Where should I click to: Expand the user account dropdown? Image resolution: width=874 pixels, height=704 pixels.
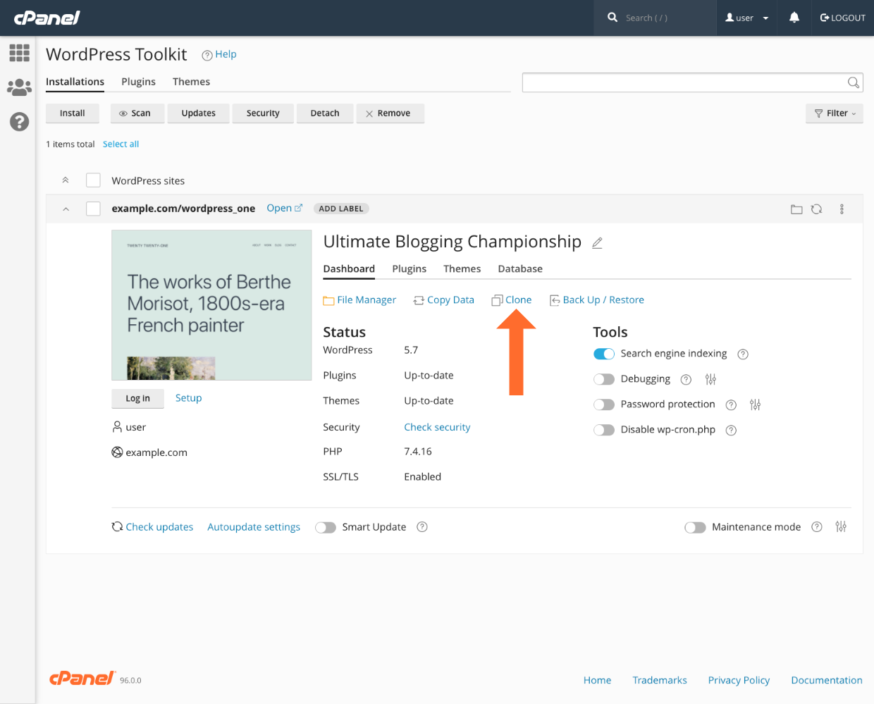747,18
